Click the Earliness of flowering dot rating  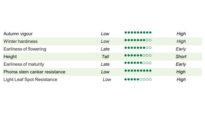138,48
